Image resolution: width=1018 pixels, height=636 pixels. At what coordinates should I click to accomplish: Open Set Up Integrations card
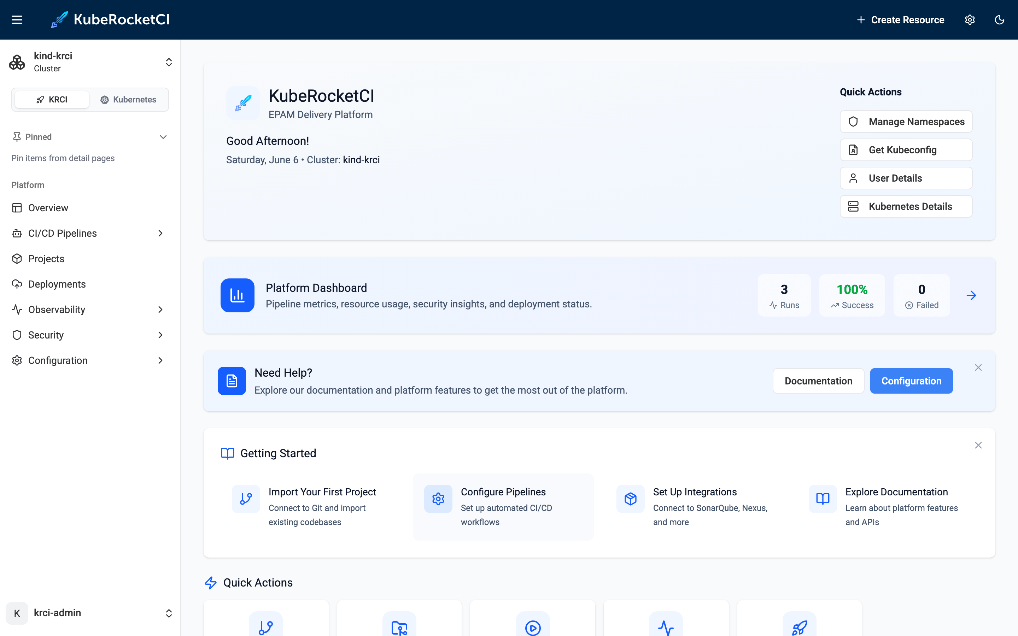pos(695,507)
